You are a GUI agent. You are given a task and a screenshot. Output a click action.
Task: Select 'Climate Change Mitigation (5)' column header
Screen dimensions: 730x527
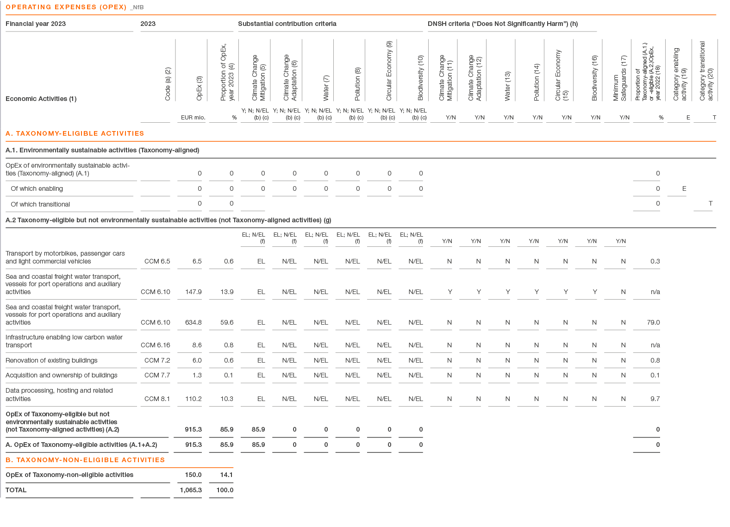[259, 77]
